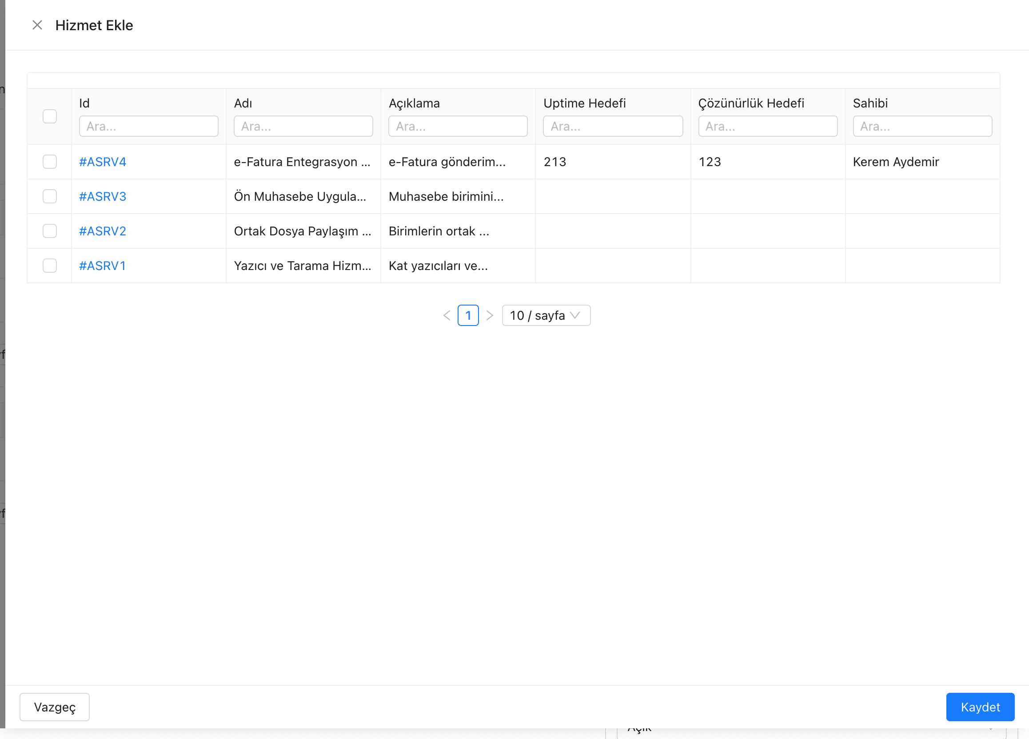Open the #ASRV2 link
This screenshot has height=739, width=1029.
coord(103,231)
